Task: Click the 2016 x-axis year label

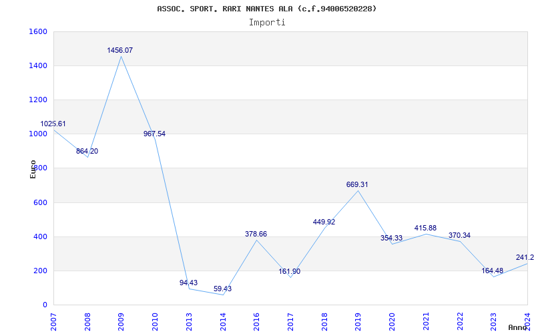Action: 256,322
